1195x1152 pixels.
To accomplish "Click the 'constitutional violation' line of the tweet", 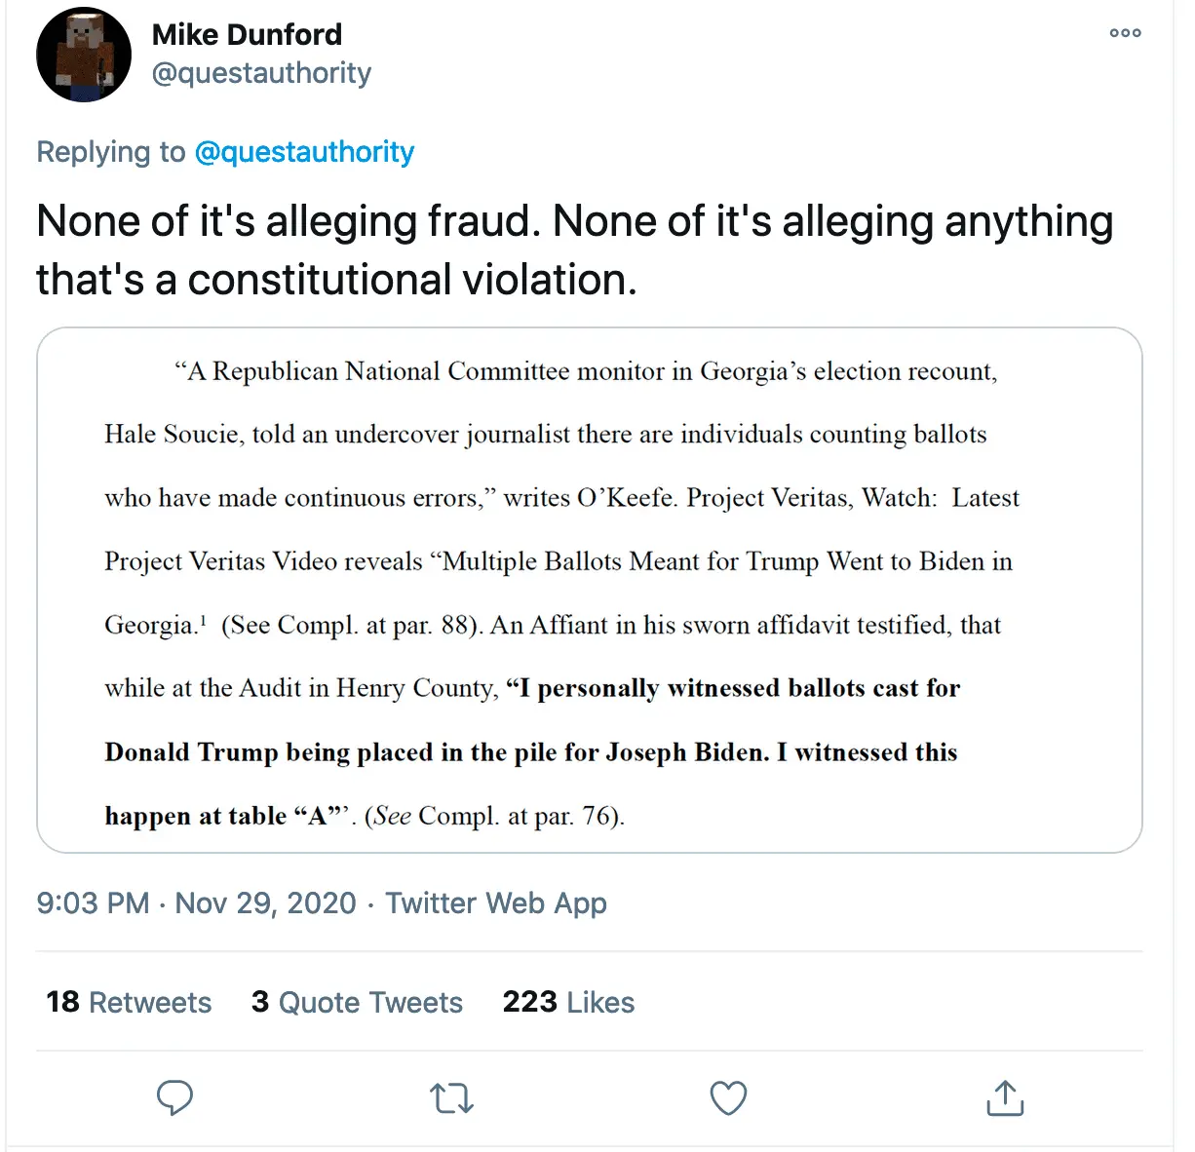I will pos(336,280).
